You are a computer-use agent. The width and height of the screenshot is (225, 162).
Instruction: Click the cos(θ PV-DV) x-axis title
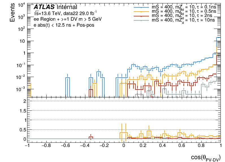pos(204,157)
